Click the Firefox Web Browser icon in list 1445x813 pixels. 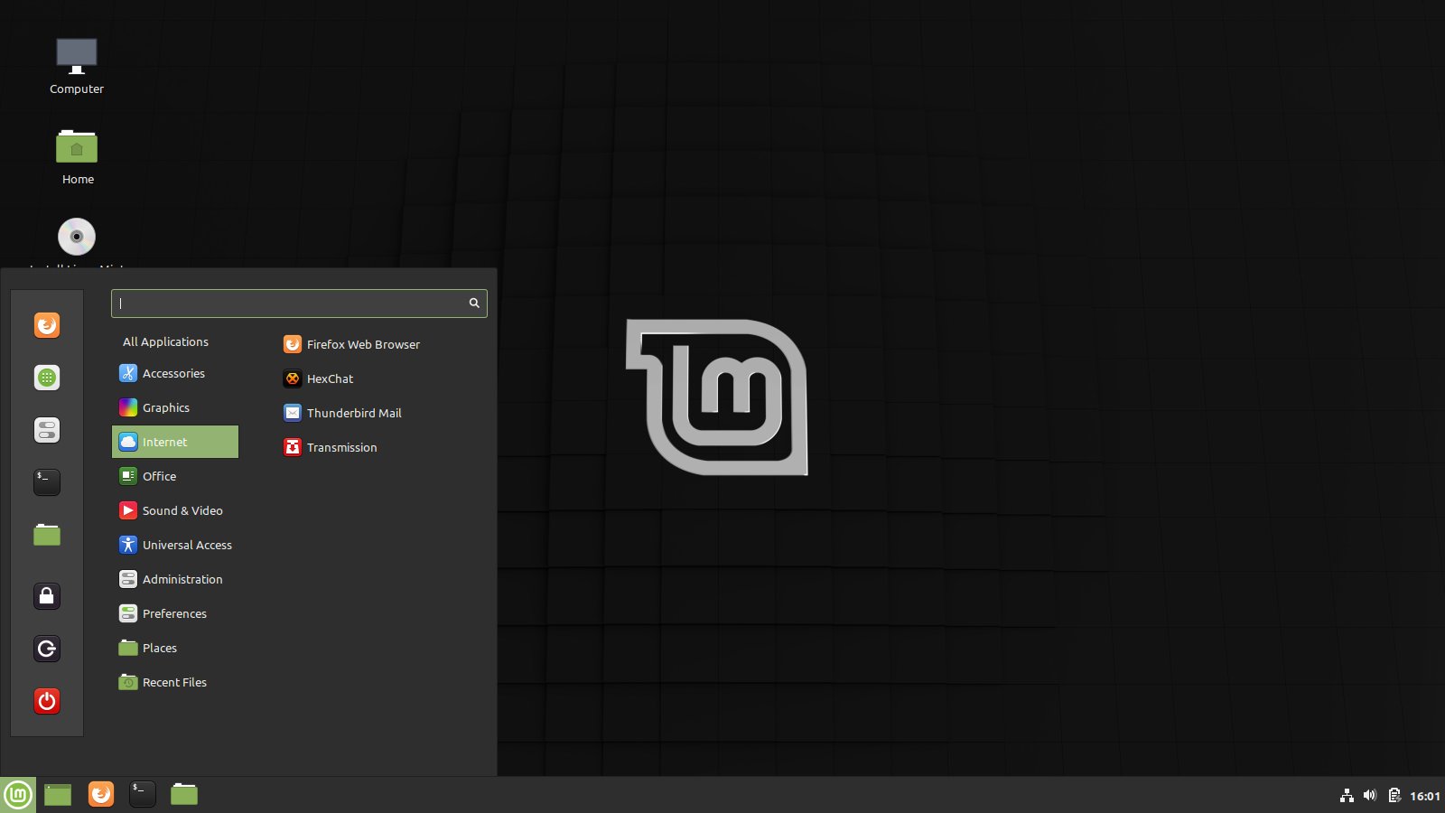[293, 344]
